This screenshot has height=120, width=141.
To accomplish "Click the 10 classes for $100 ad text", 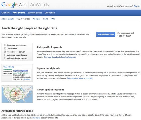I will [19, 75].
